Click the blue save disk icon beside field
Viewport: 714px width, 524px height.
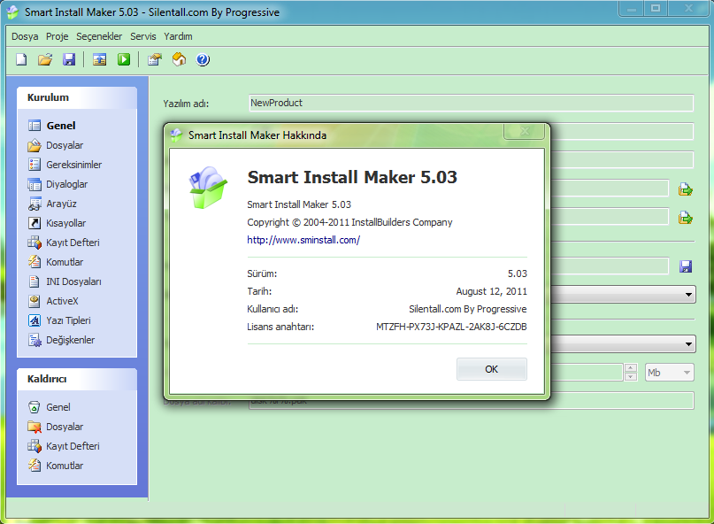686,266
